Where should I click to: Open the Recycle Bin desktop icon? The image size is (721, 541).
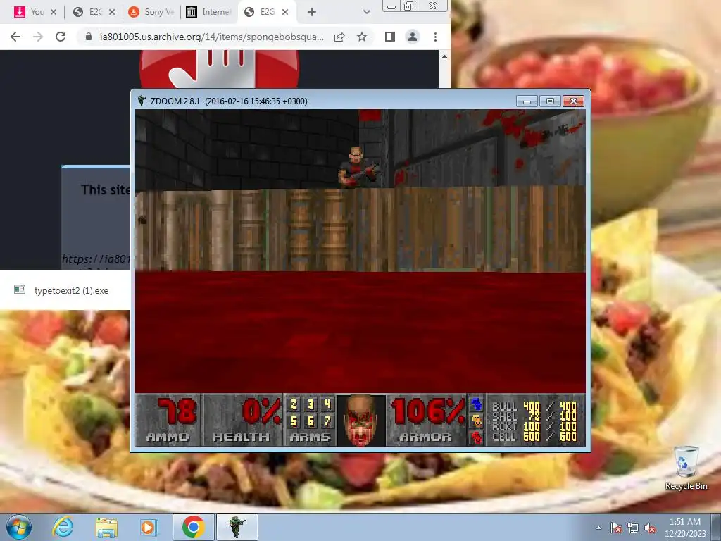click(686, 468)
